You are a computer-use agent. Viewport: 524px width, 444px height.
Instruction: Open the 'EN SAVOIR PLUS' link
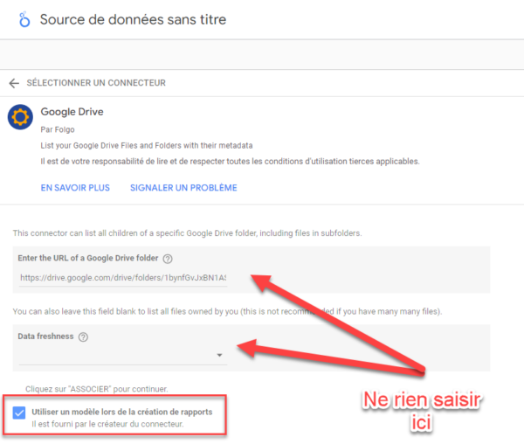75,188
